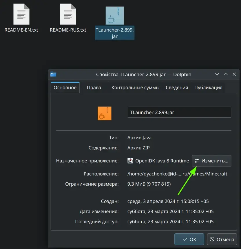Close the Properties dialog window
Screen dimensions: 241x249
[234, 74]
